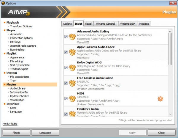Select the Monkey's Audio title text
Screen dimensions: 178x138
pos(88,109)
